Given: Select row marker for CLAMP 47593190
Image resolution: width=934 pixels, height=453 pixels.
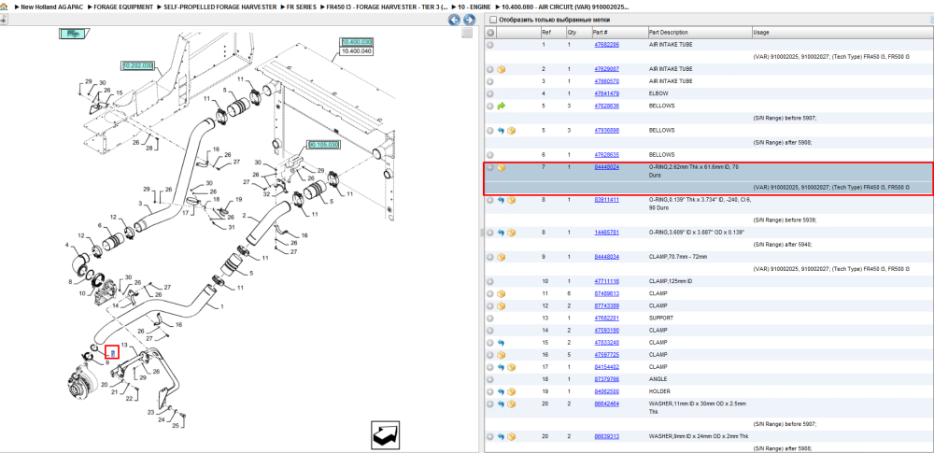Looking at the screenshot, I should click(x=490, y=331).
